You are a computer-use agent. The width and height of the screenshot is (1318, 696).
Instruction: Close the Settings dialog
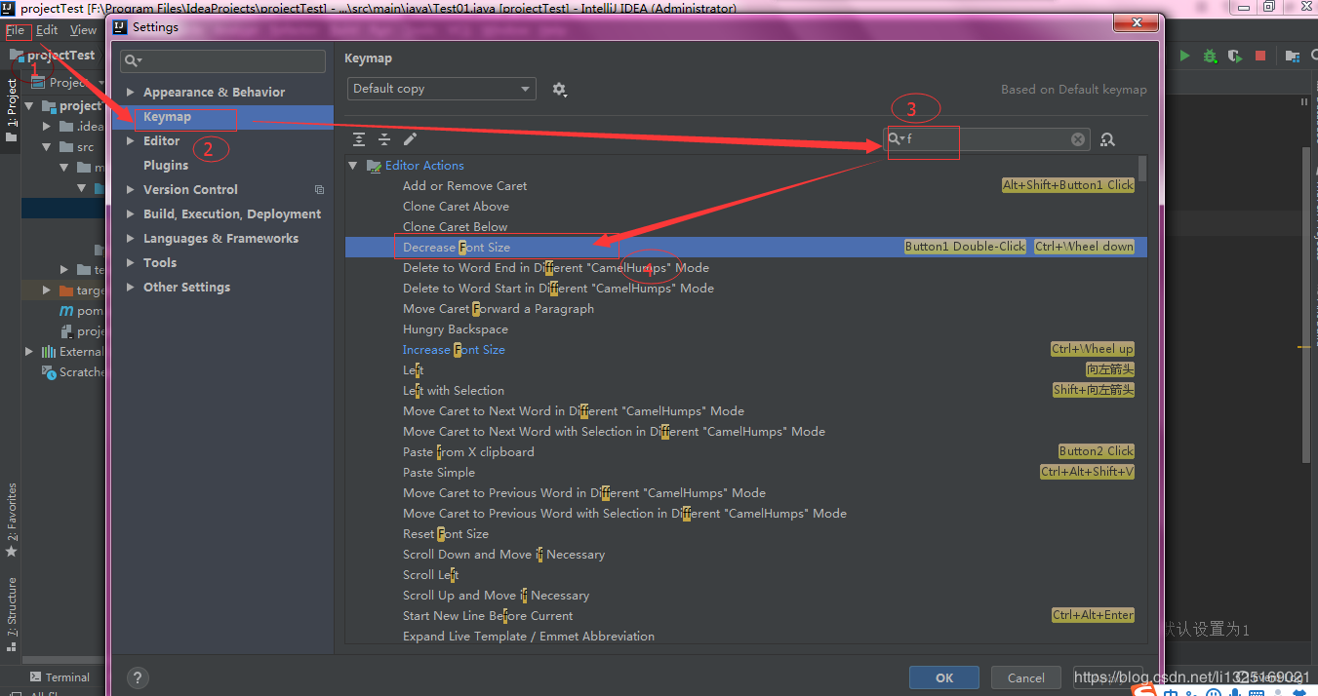click(x=1137, y=22)
